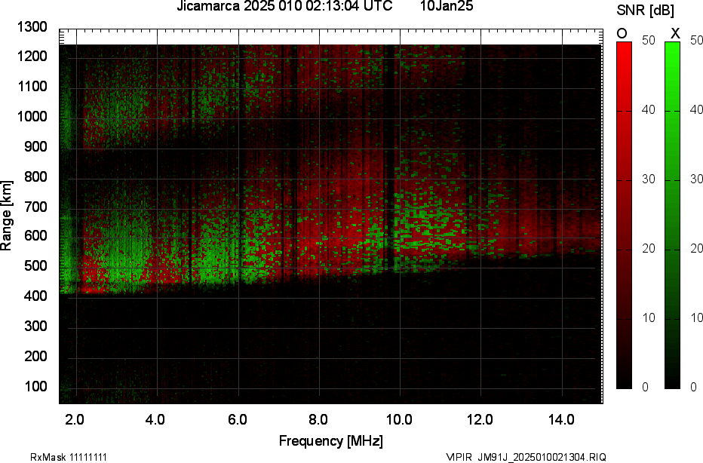Click the red O-mode color bar
Image resolution: width=703 pixels, height=463 pixels.
coord(624,215)
